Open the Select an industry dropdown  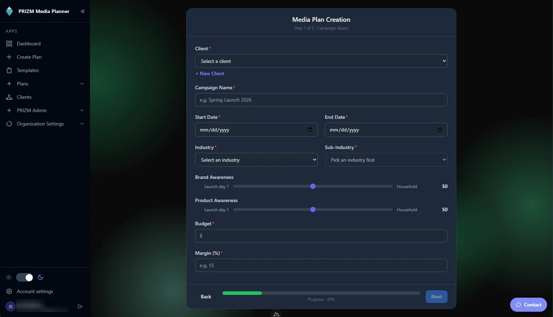click(256, 160)
